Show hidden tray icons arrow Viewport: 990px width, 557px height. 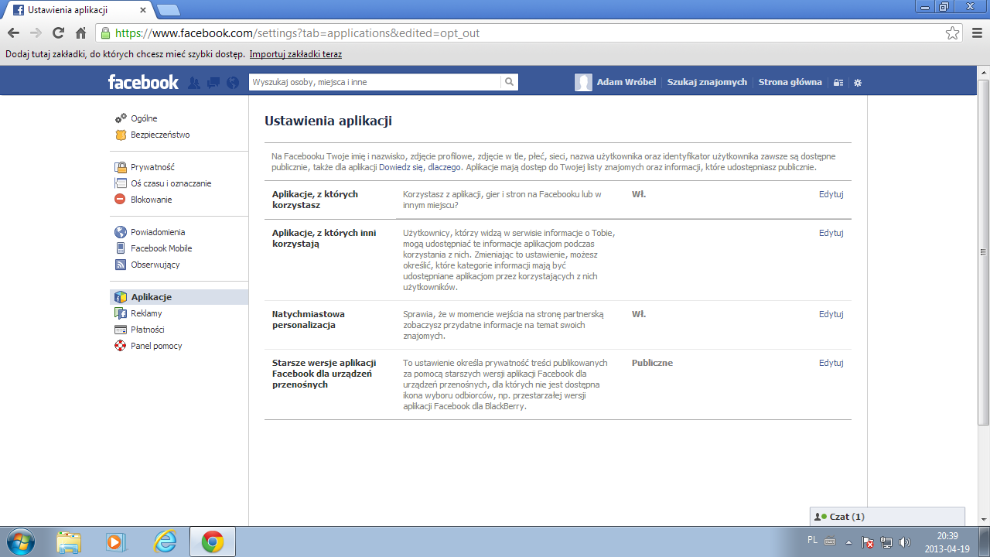point(848,542)
